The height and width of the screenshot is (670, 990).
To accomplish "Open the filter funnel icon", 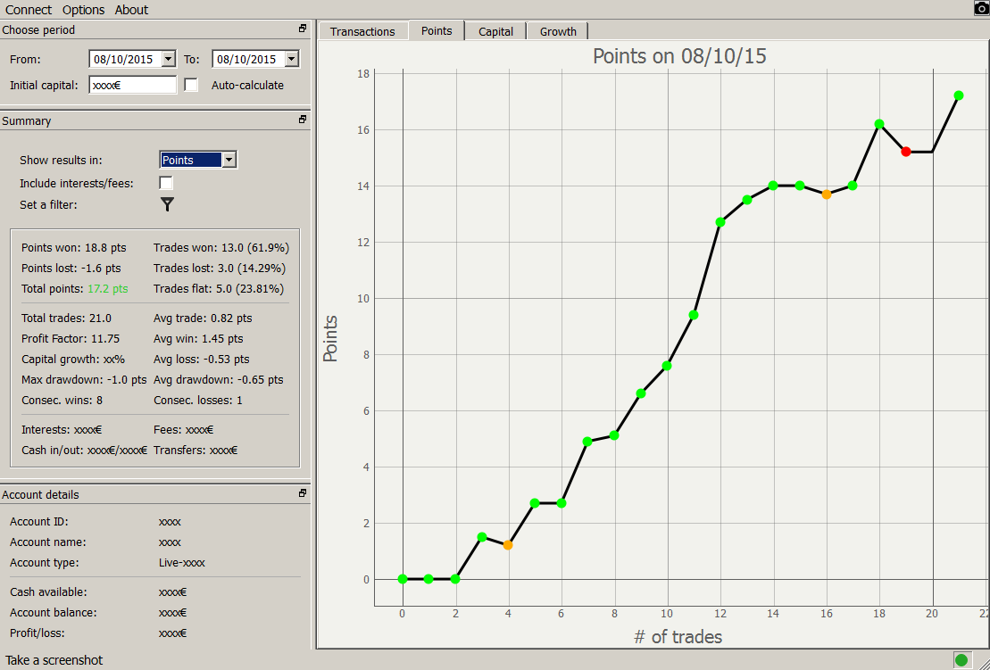I will click(x=167, y=204).
